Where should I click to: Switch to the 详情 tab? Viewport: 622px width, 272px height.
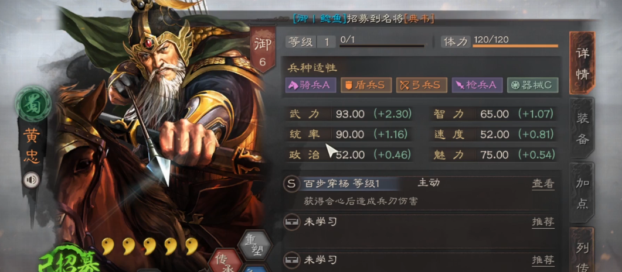[582, 63]
